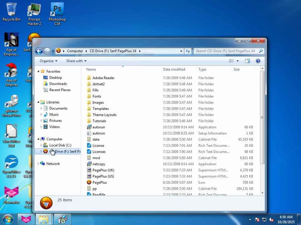Viewport: 301px width, 225px height.
Task: Click the muted volume tray icon
Action: point(271,219)
